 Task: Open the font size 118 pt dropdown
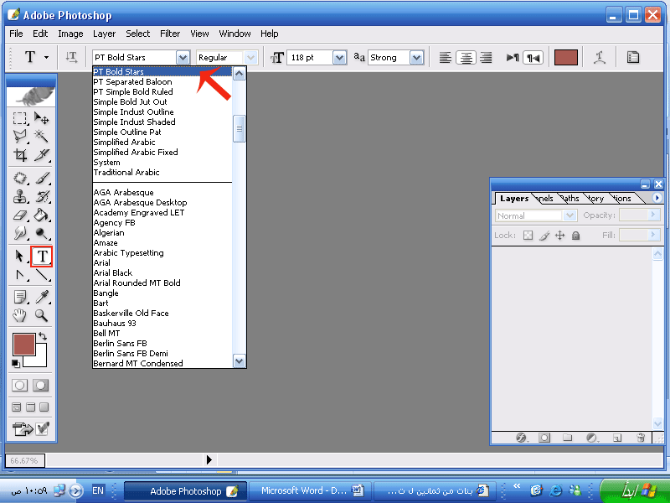coord(339,58)
